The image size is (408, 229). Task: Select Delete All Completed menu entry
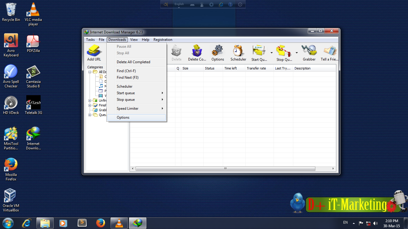[x=136, y=62]
